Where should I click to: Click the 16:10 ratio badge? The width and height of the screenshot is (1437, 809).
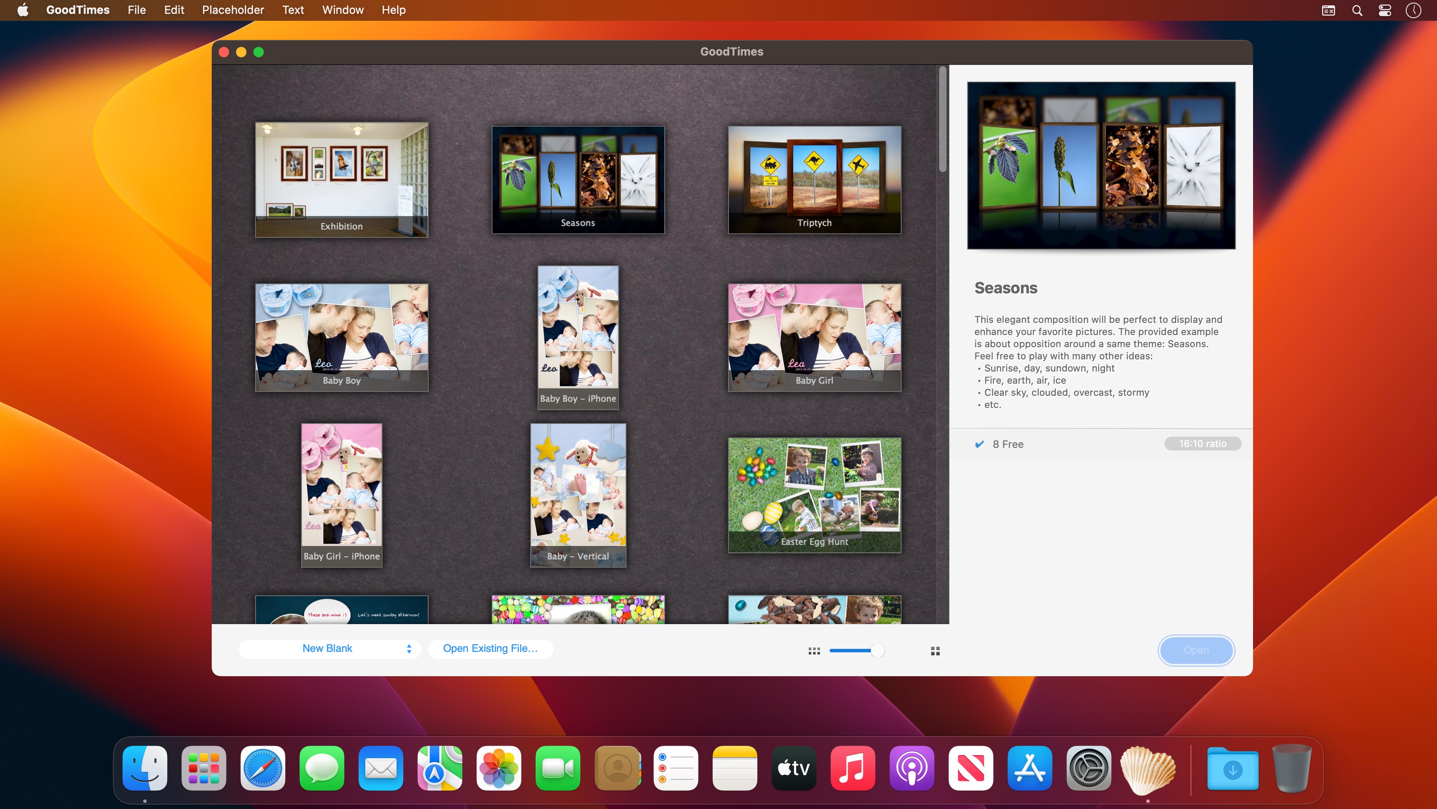1202,444
